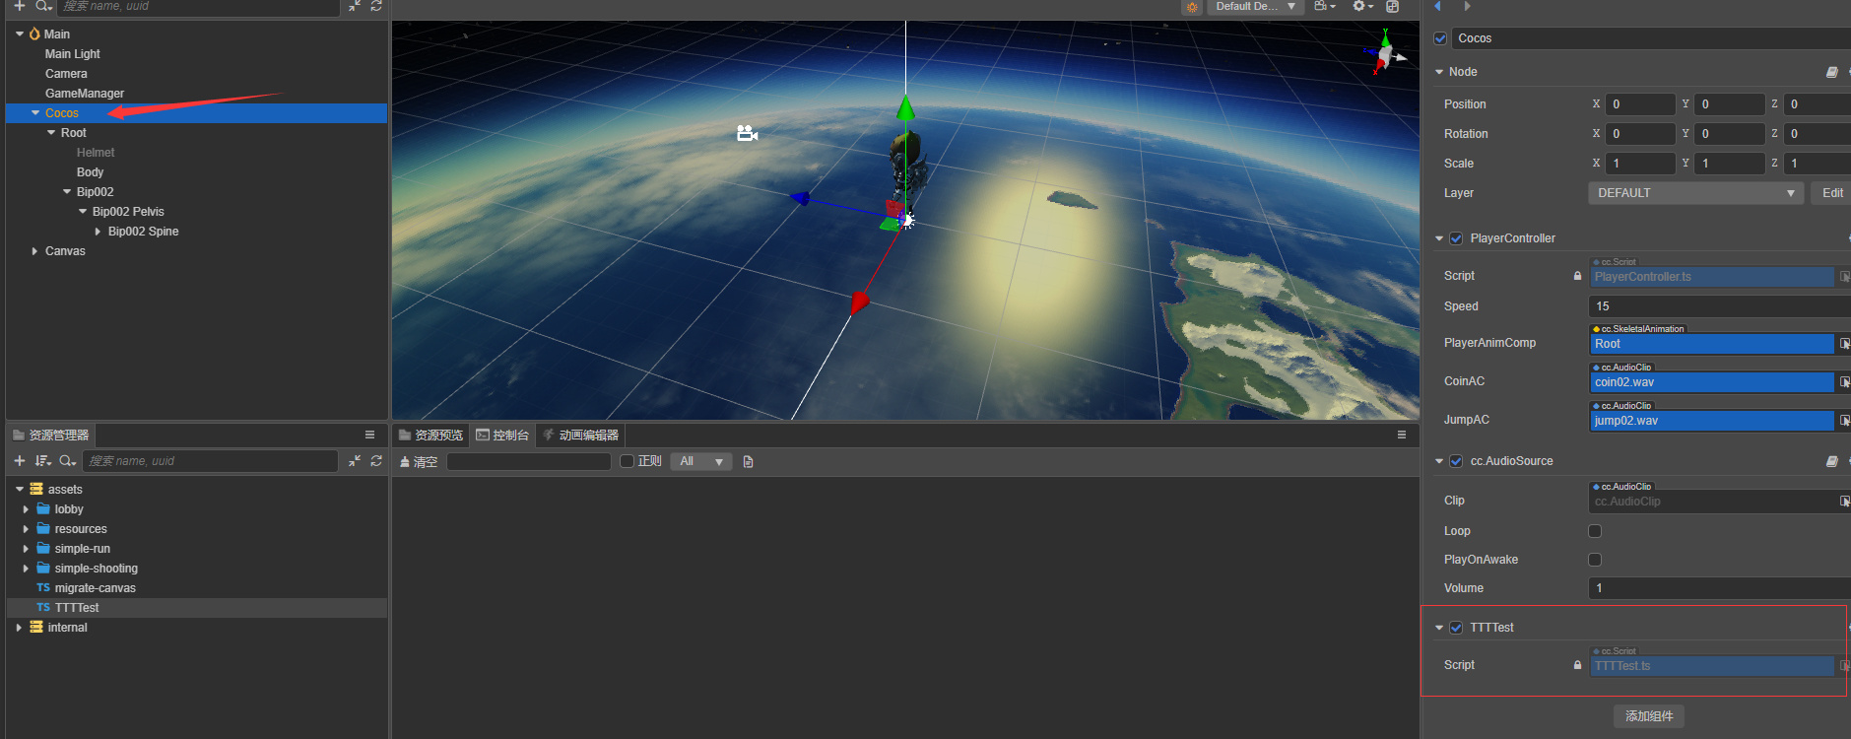The image size is (1851, 739).
Task: Open console panel hamburger menu
Action: tap(1402, 435)
